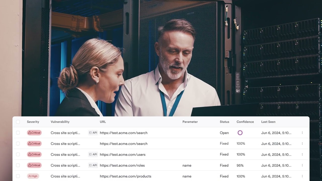Open the three-dot menu for the roles row
The image size is (322, 181).
click(x=302, y=165)
